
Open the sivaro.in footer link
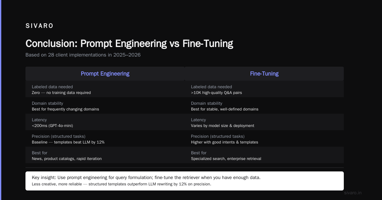(x=353, y=193)
